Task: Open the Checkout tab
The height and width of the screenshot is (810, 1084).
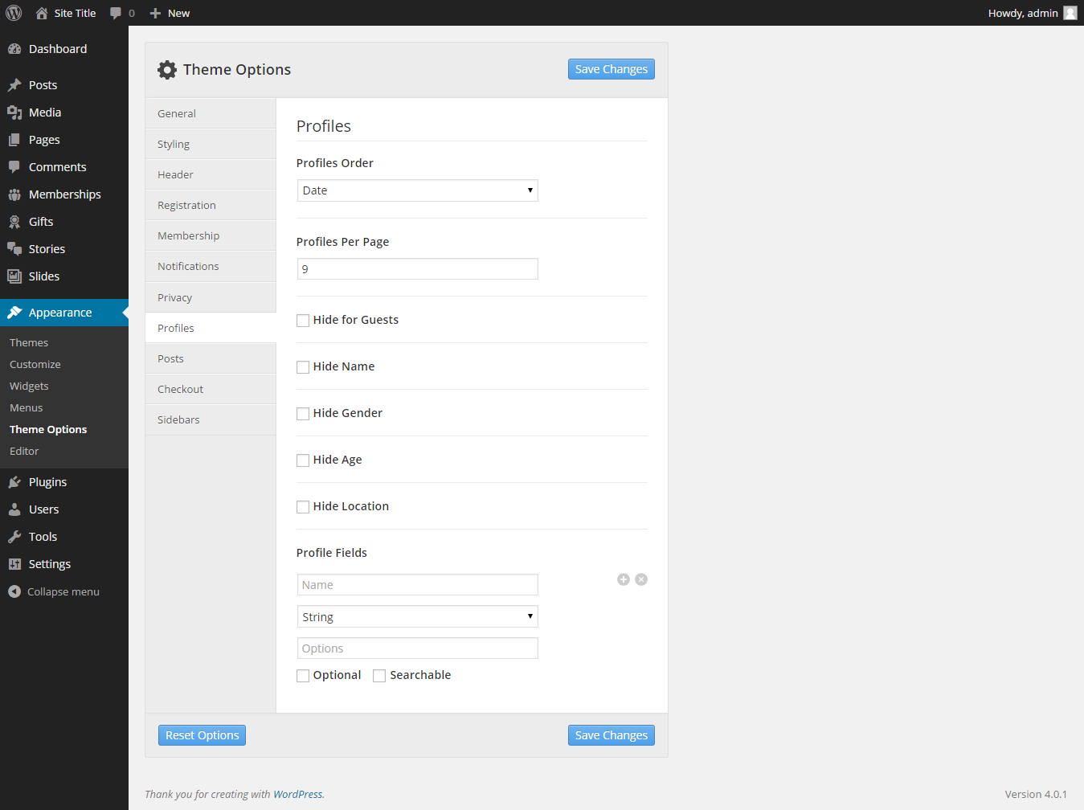Action: click(211, 389)
